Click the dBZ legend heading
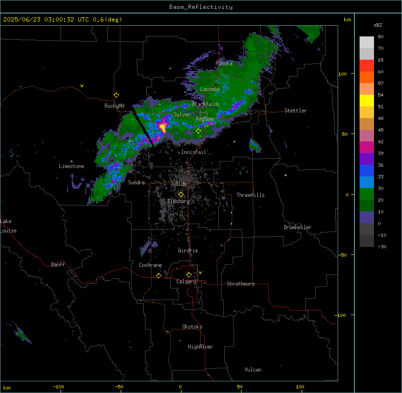Image resolution: width=402 pixels, height=393 pixels. point(378,25)
